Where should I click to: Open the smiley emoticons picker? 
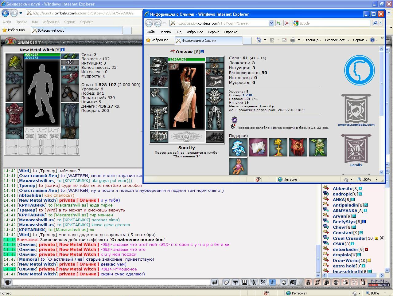[x=284, y=282]
